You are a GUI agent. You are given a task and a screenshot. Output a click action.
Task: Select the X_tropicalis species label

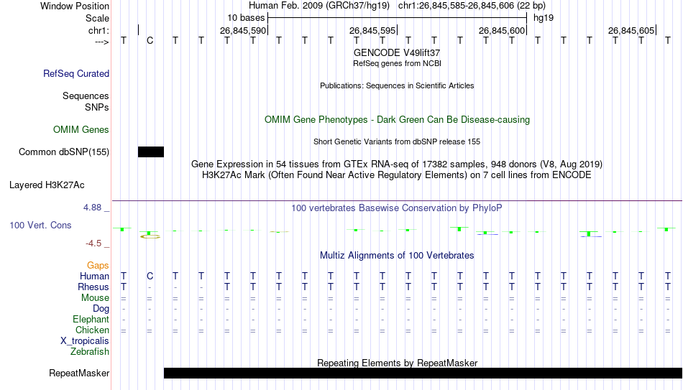[x=85, y=341]
